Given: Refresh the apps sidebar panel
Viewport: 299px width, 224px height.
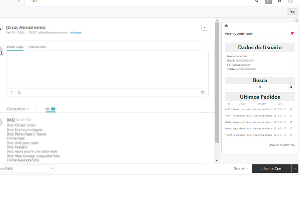Looking at the screenshot, I should pyautogui.click(x=297, y=20).
